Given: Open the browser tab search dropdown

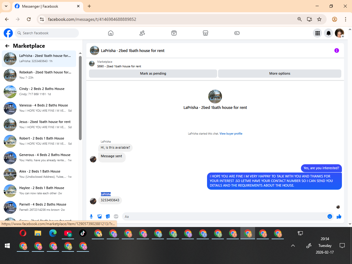Looking at the screenshot, I should pyautogui.click(x=6, y=6).
